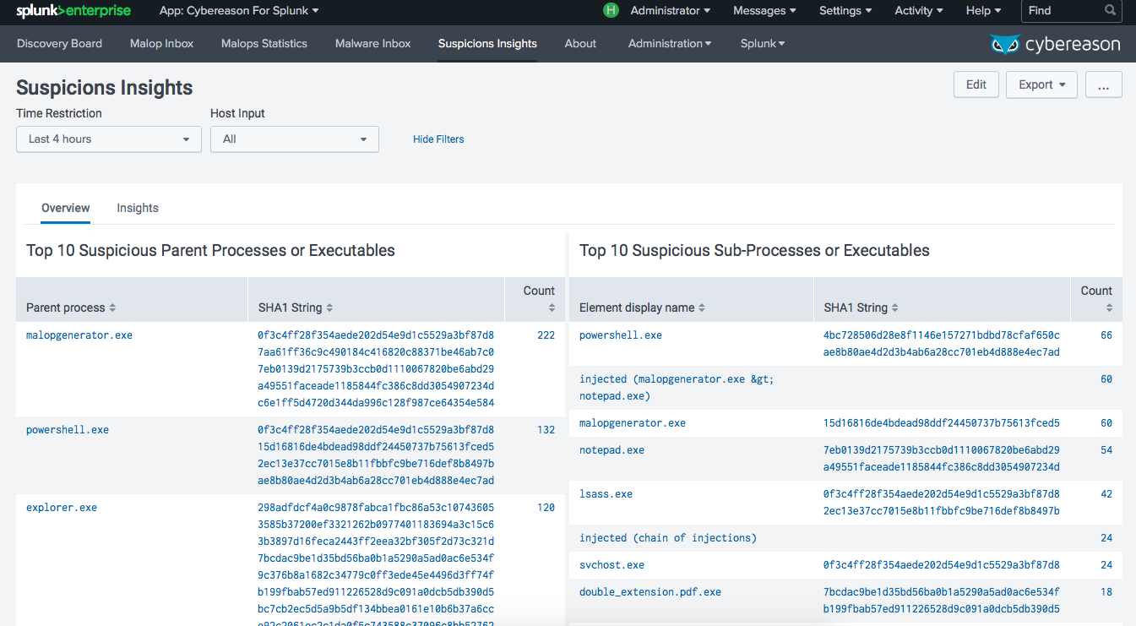Click double_extension.pdf.exe element name
This screenshot has height=626, width=1136.
click(650, 592)
